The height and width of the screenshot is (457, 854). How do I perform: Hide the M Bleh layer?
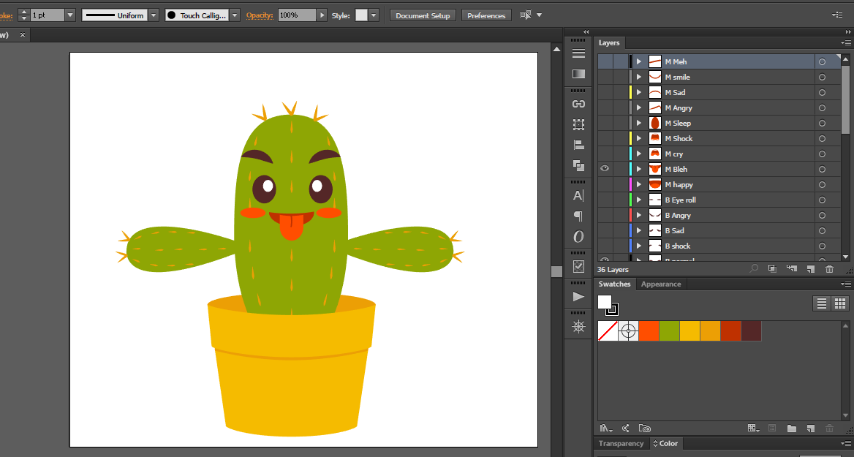(605, 169)
